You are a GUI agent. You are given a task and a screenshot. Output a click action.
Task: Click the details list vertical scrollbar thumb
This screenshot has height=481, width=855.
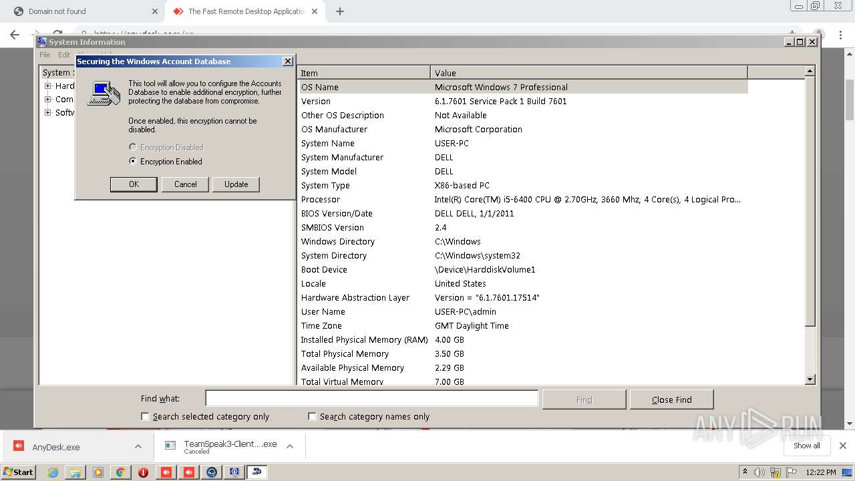[x=810, y=202]
